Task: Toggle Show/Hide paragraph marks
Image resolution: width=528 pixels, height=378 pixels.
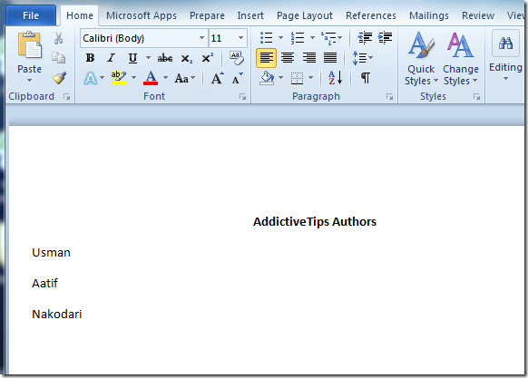Action: coord(366,78)
